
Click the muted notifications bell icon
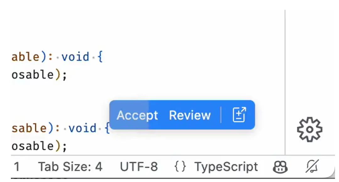tap(312, 166)
